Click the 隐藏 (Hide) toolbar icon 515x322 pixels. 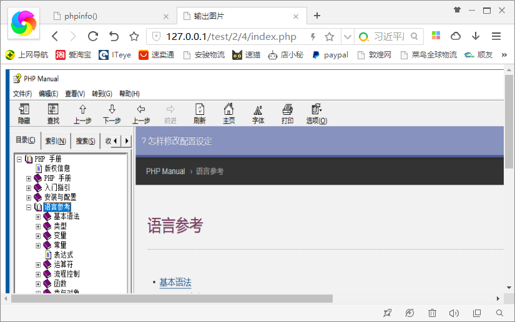click(24, 109)
